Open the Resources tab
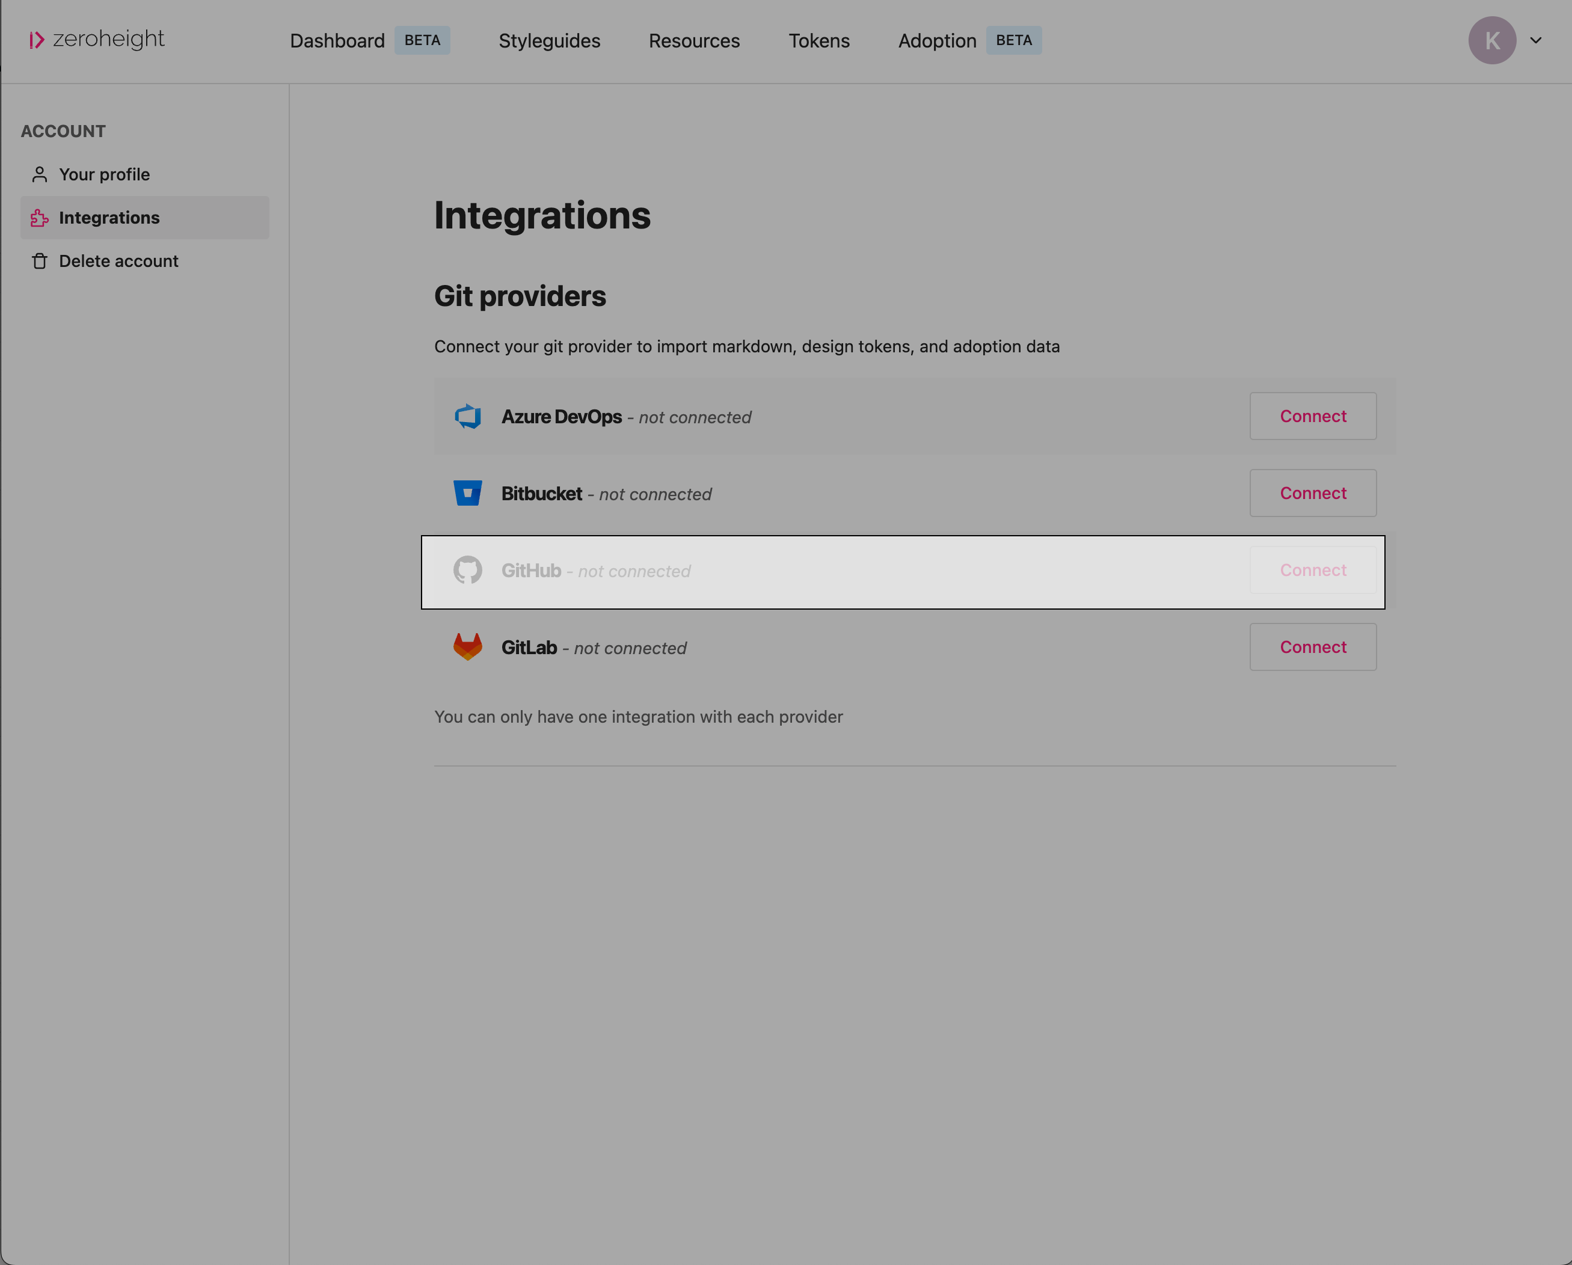This screenshot has height=1265, width=1572. click(x=694, y=41)
